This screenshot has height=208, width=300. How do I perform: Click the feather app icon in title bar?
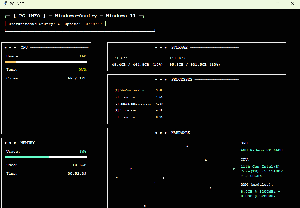click(x=5, y=4)
